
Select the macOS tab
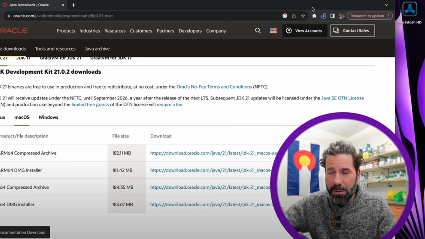pos(22,117)
